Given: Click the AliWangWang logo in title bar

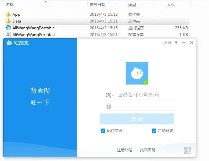Looking at the screenshot, I should tap(9, 43).
